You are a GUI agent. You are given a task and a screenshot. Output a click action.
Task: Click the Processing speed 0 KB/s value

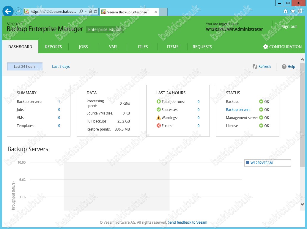pos(125,103)
